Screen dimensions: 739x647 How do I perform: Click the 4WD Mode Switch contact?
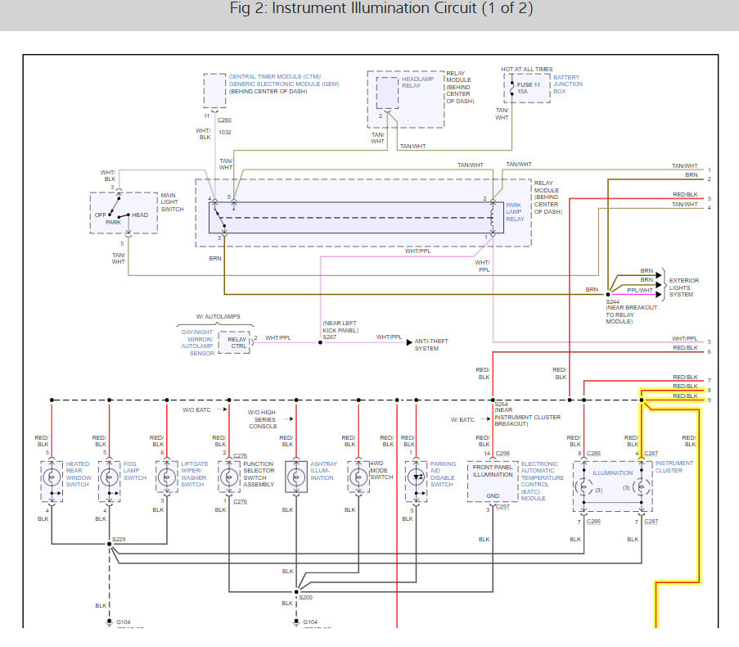[358, 476]
